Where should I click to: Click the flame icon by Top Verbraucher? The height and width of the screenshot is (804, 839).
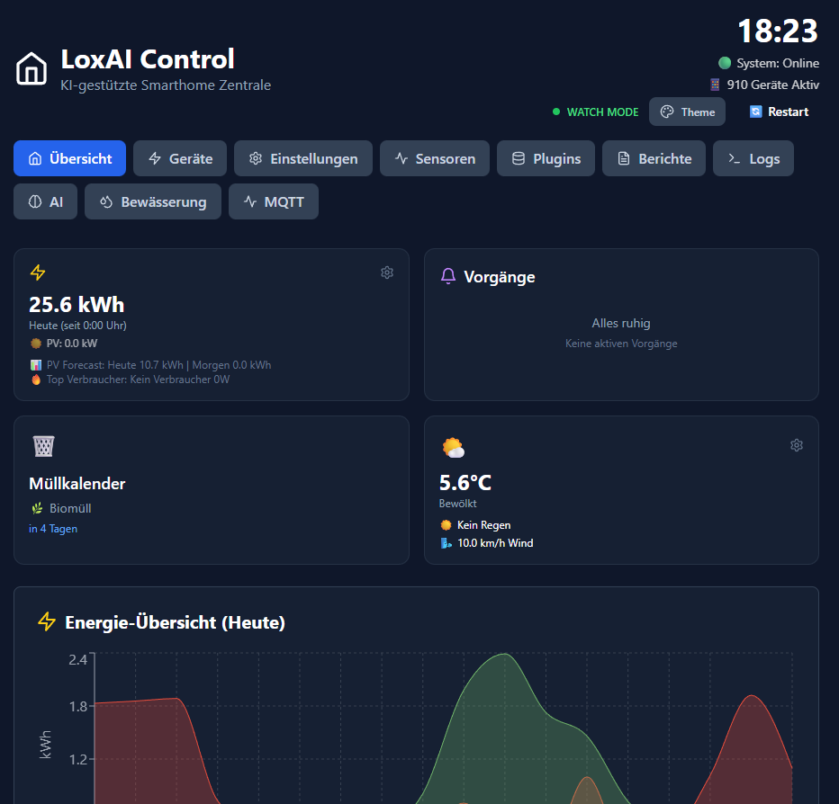[36, 380]
